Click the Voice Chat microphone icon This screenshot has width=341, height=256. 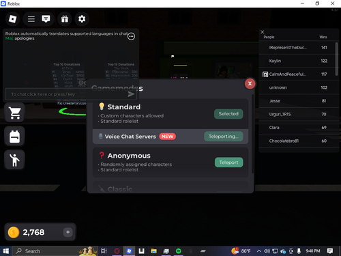point(101,137)
